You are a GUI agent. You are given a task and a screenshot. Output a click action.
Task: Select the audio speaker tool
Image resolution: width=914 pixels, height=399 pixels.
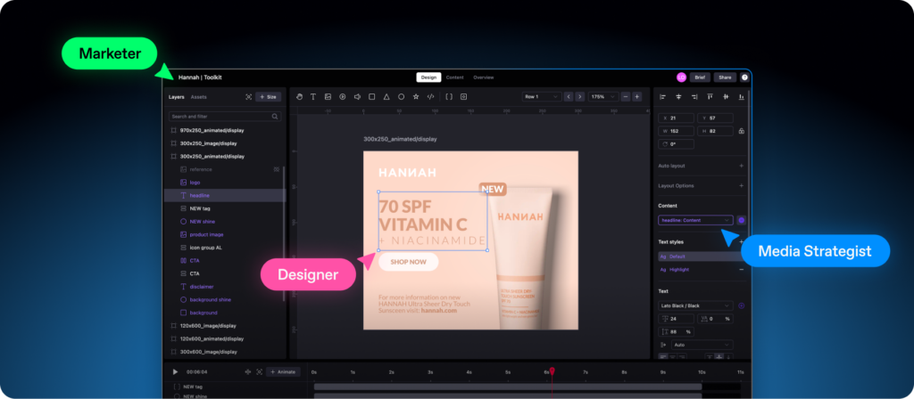tap(357, 96)
